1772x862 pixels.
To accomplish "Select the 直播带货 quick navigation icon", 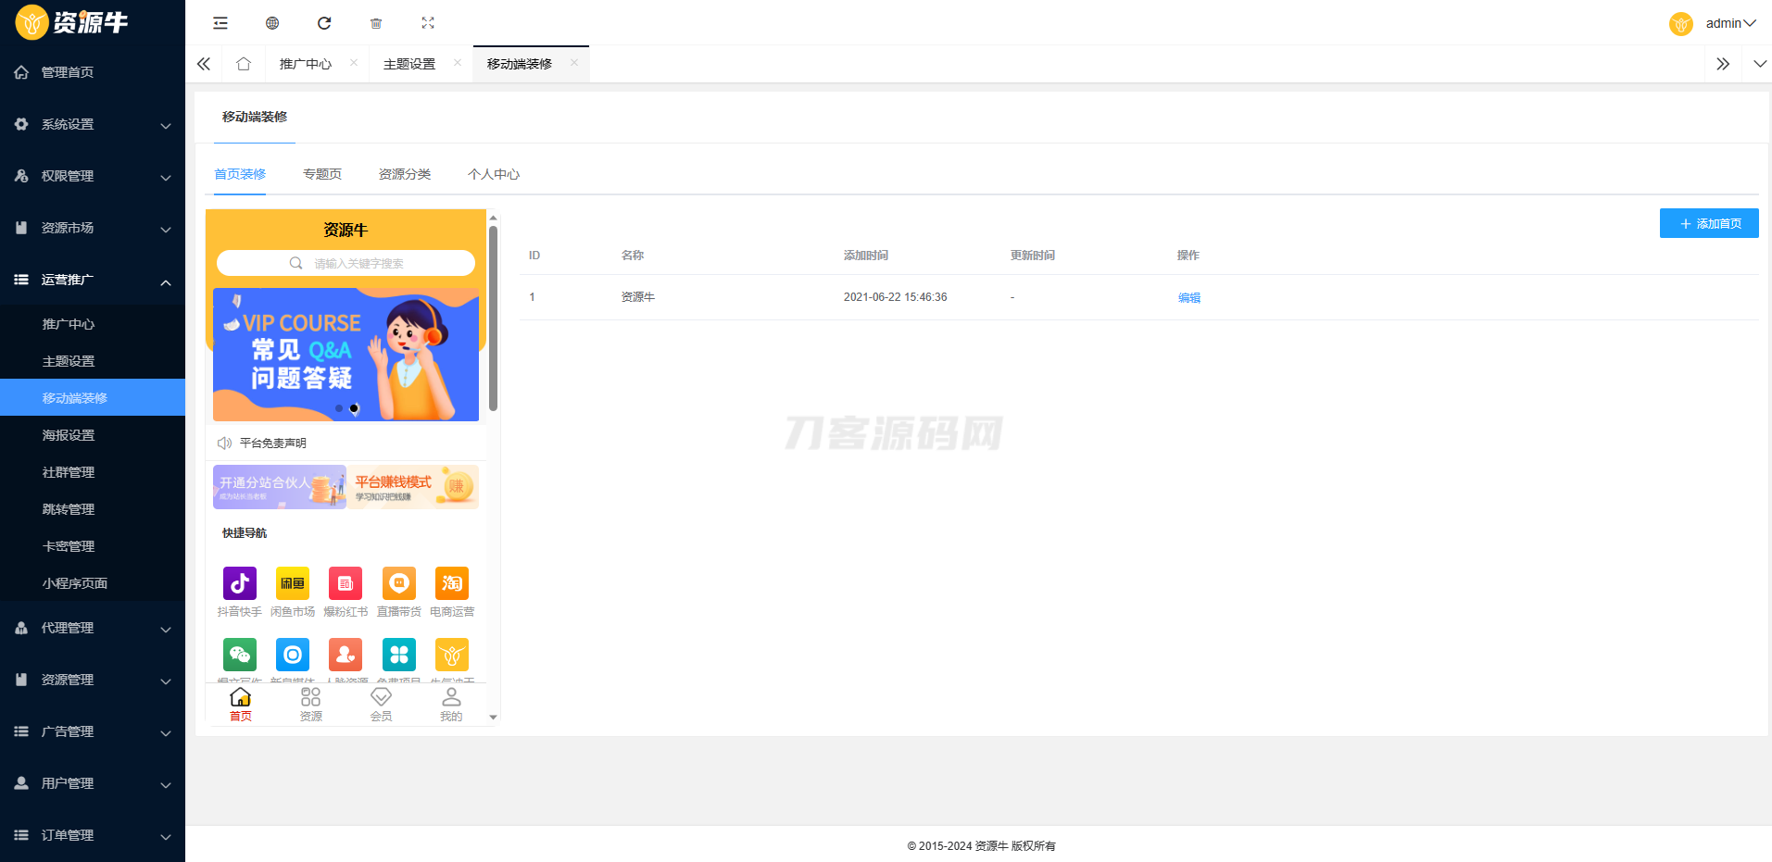I will point(398,583).
